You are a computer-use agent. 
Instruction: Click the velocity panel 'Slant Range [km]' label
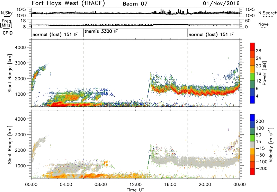click(x=10, y=145)
